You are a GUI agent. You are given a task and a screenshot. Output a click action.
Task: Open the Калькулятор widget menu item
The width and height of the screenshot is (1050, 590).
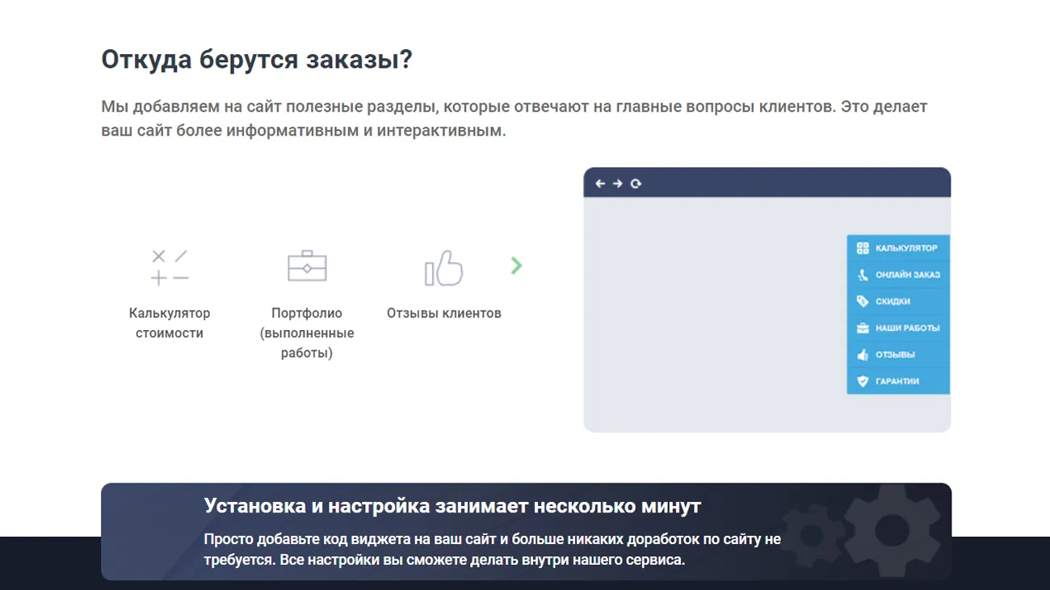[898, 248]
